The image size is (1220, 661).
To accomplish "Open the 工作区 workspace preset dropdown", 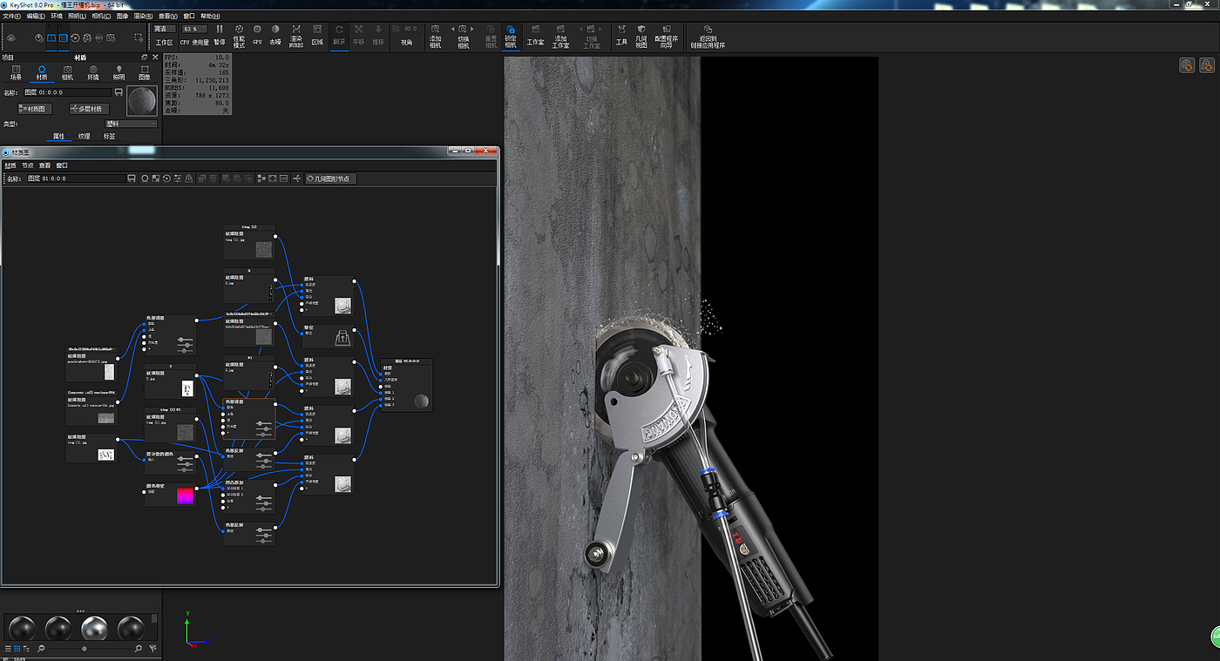I will tap(164, 29).
